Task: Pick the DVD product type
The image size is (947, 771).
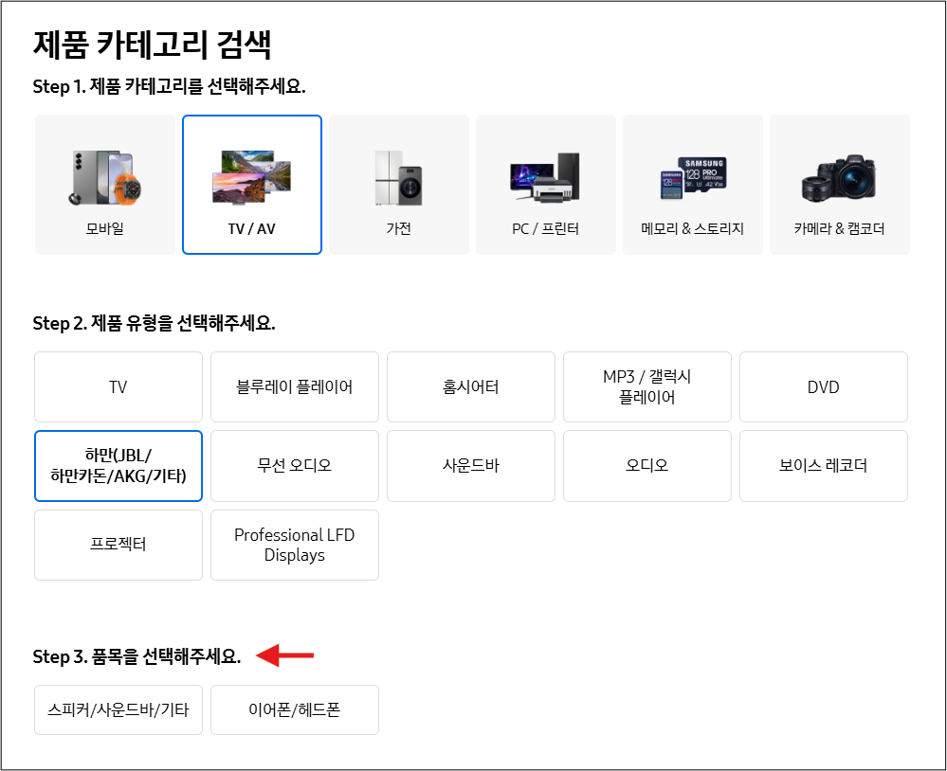Action: click(823, 386)
